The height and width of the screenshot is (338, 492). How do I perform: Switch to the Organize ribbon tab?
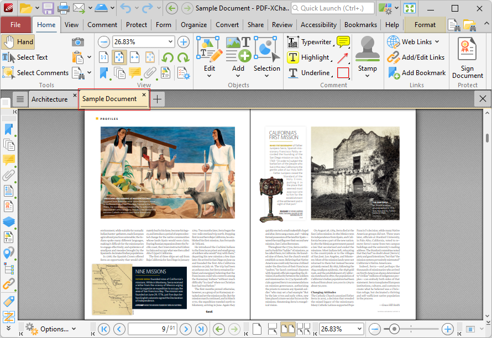click(193, 25)
